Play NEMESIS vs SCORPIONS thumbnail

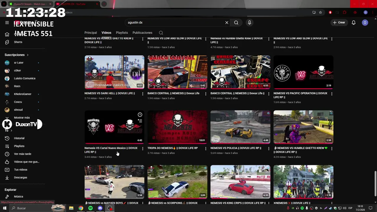177,182
